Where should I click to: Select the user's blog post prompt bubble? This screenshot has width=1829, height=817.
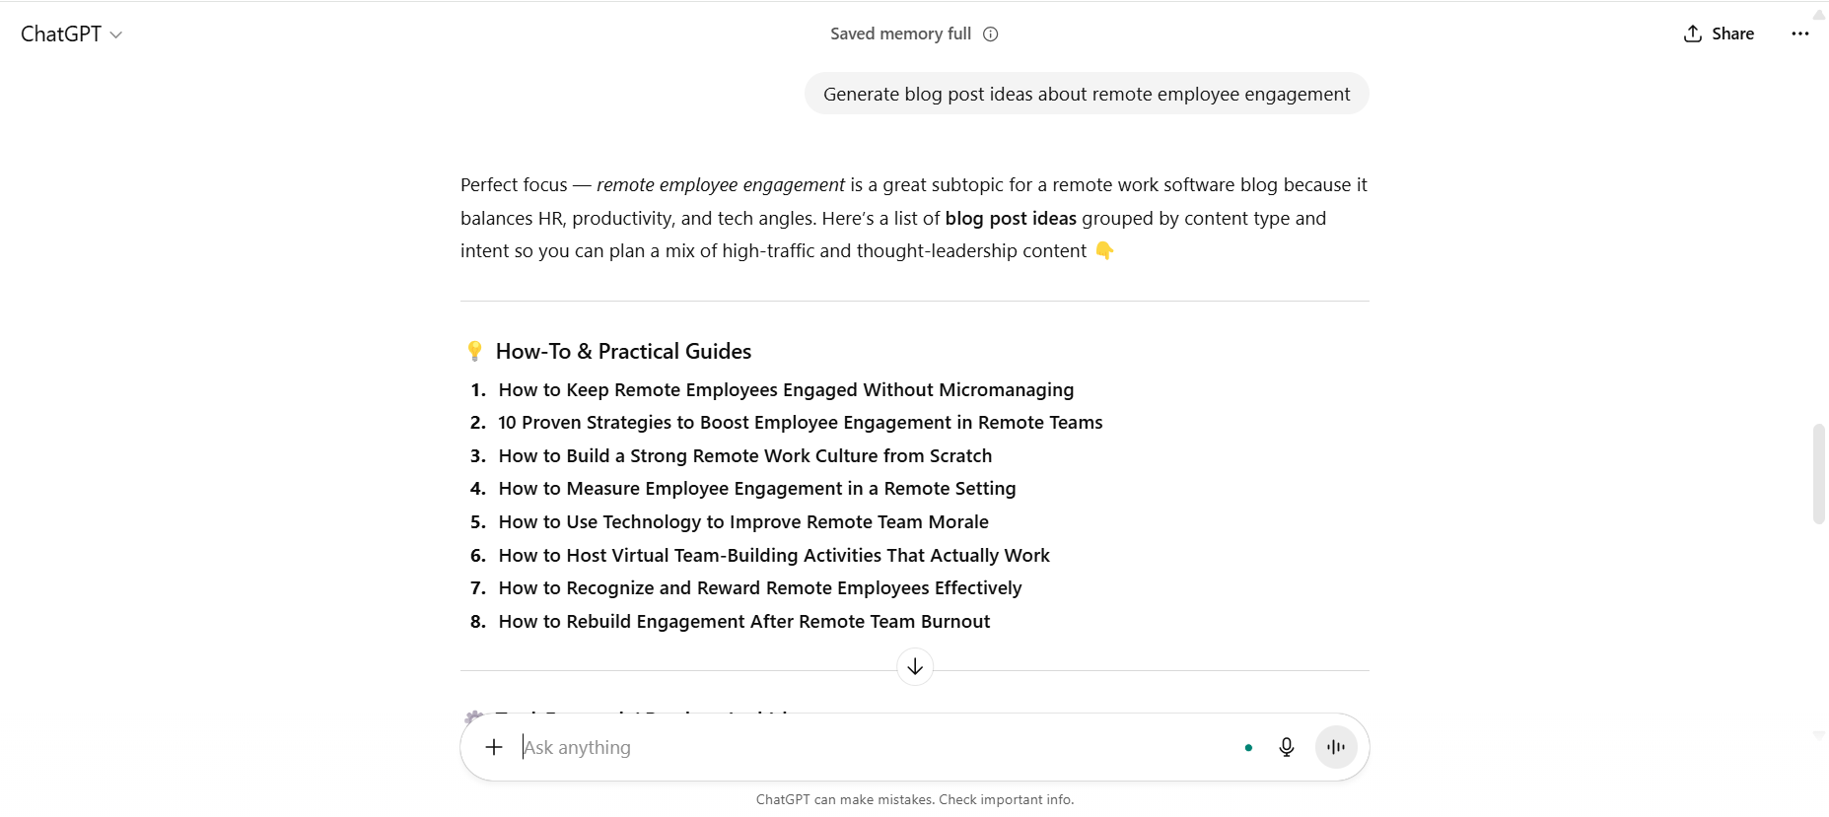pos(1086,93)
